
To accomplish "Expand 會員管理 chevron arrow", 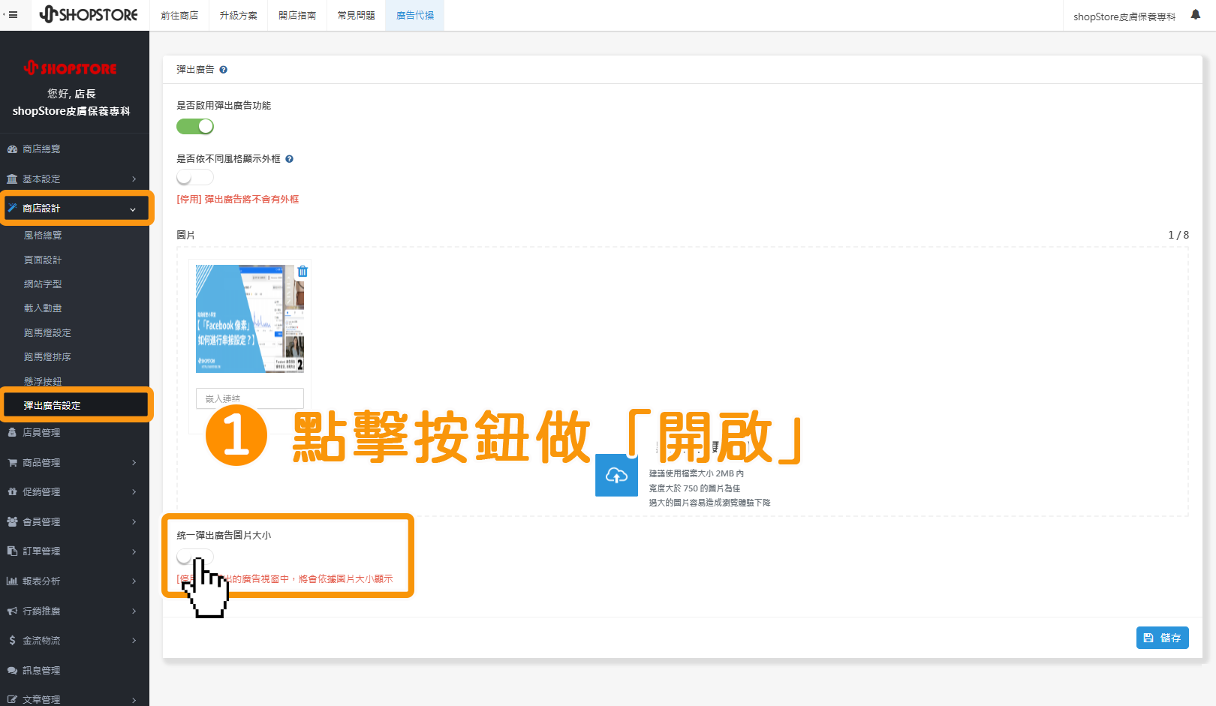I will point(134,522).
